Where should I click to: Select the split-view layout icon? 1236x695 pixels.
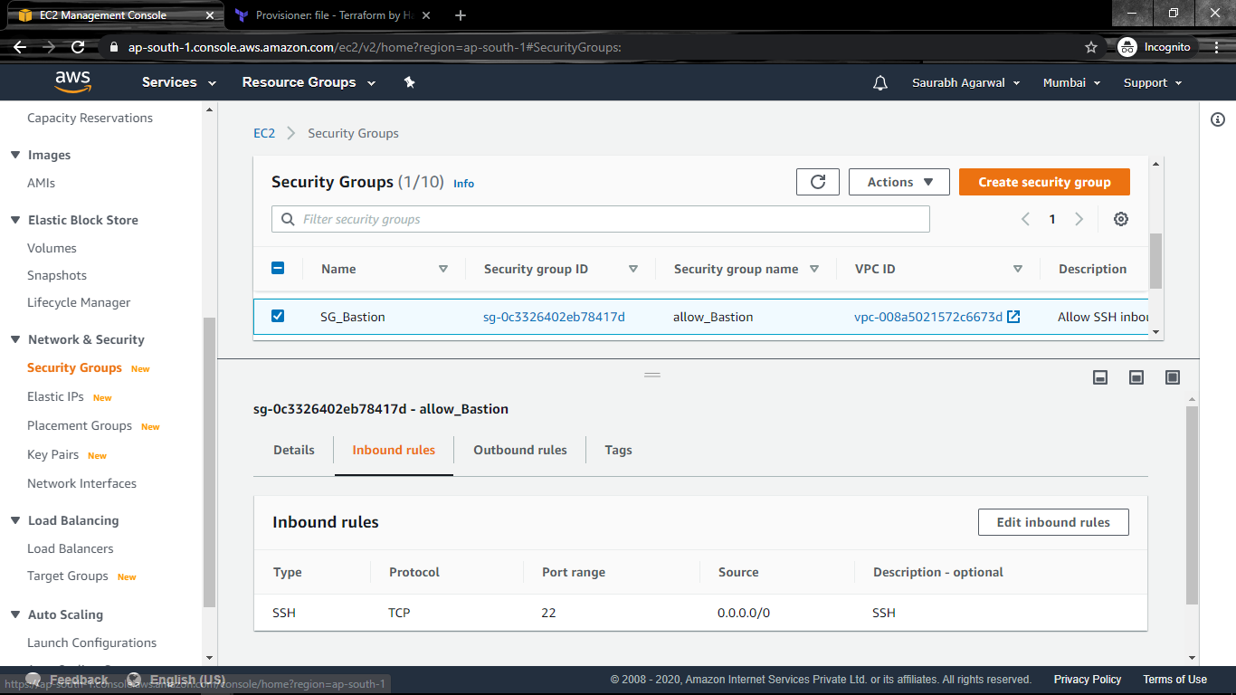pos(1136,376)
